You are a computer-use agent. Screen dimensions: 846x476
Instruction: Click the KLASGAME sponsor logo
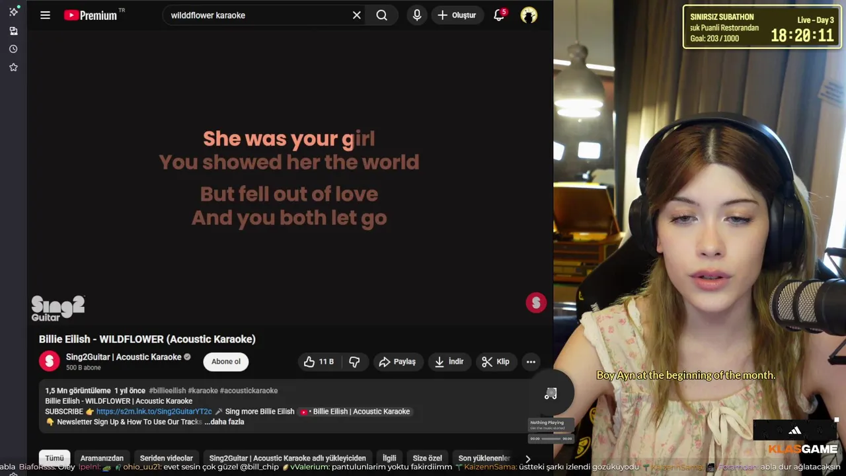coord(803,450)
